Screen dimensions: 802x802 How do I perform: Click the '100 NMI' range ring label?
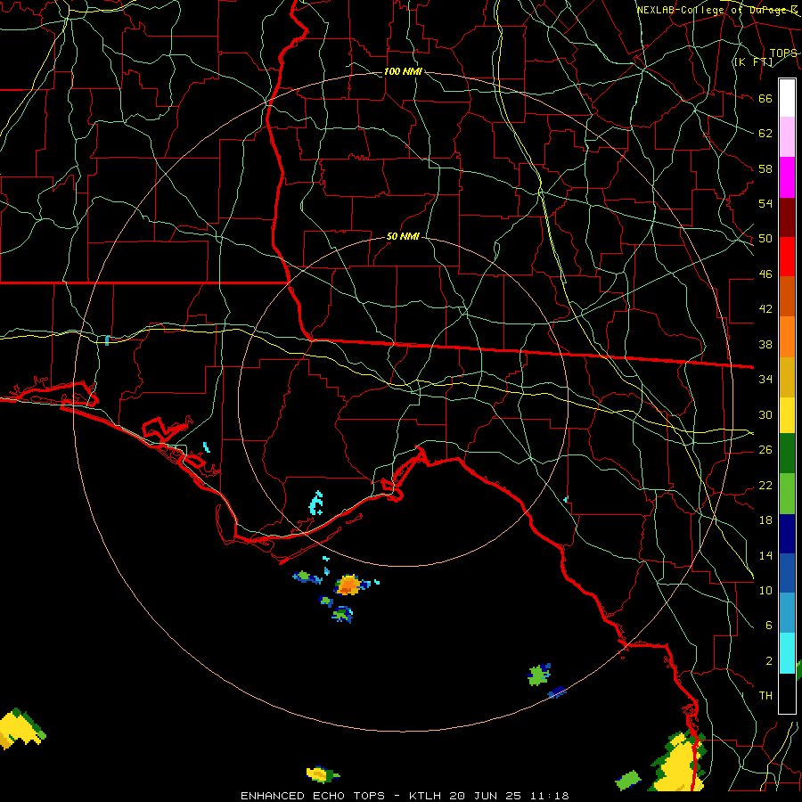click(403, 71)
